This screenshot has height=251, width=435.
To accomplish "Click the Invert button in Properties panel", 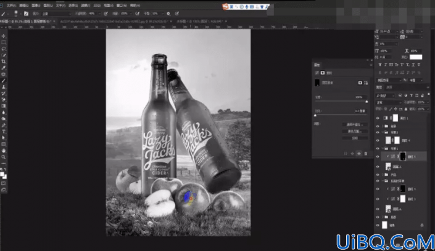I will 355,138.
